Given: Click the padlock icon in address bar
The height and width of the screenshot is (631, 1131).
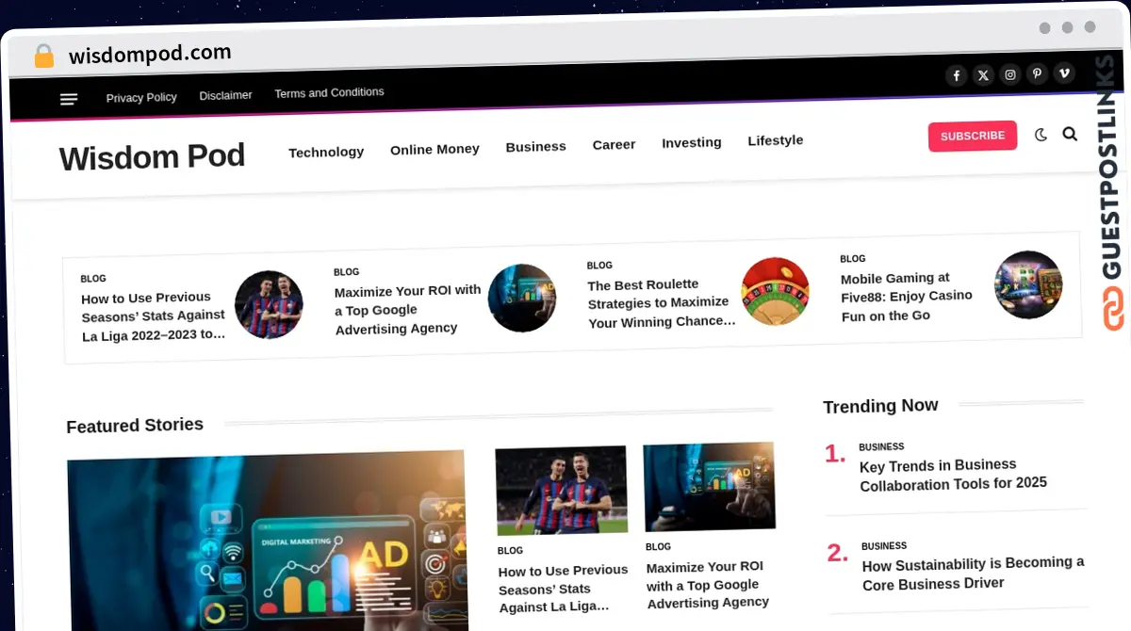Looking at the screenshot, I should coord(44,57).
